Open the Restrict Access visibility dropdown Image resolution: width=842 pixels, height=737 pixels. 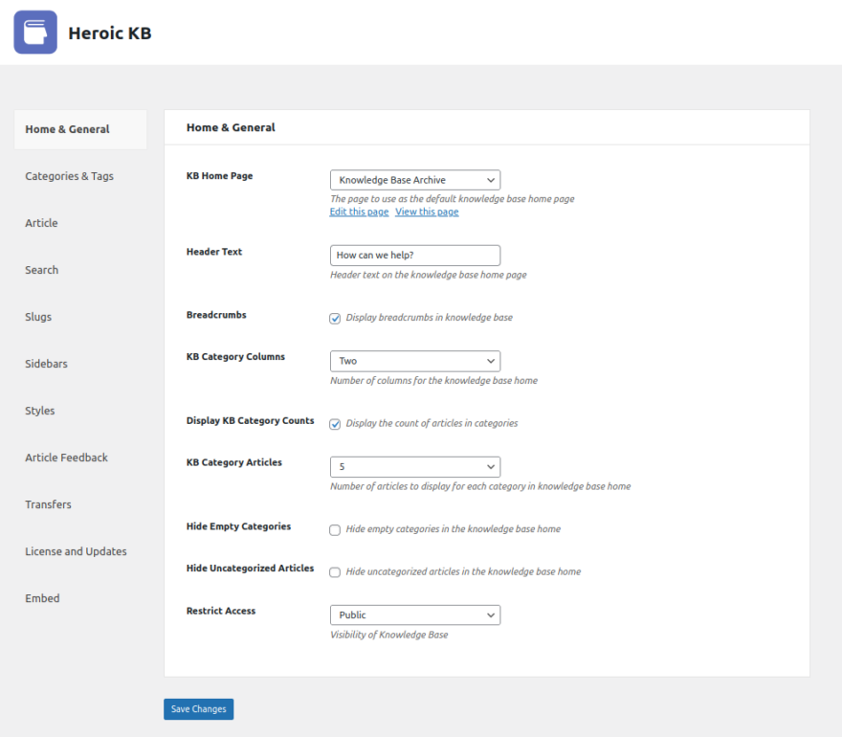(414, 614)
